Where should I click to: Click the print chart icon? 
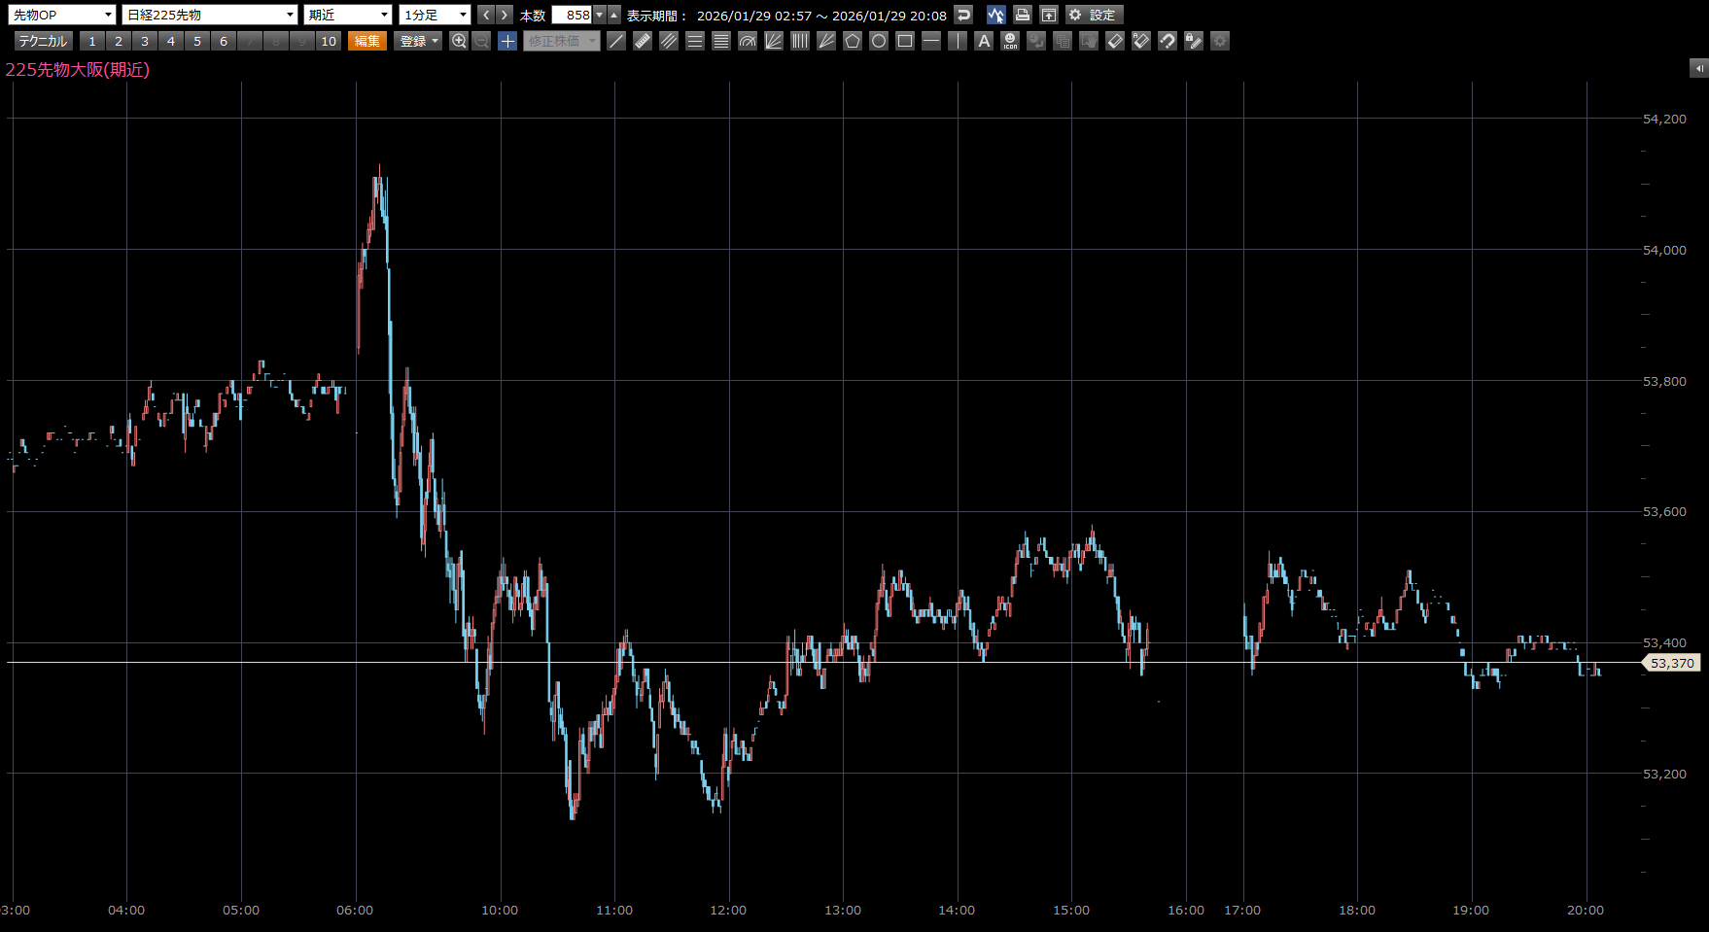pos(1022,15)
